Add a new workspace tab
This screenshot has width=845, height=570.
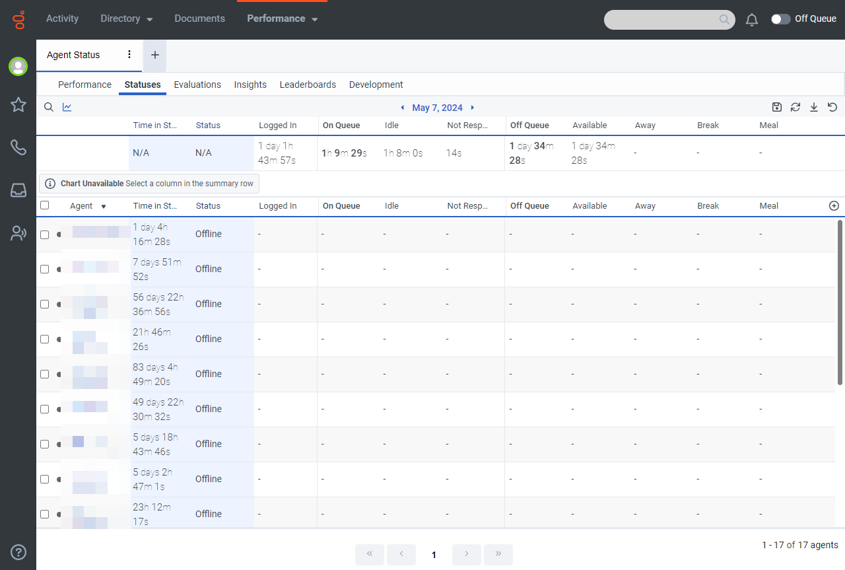click(155, 55)
